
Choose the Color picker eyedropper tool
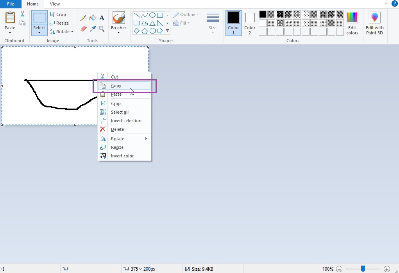(93, 29)
